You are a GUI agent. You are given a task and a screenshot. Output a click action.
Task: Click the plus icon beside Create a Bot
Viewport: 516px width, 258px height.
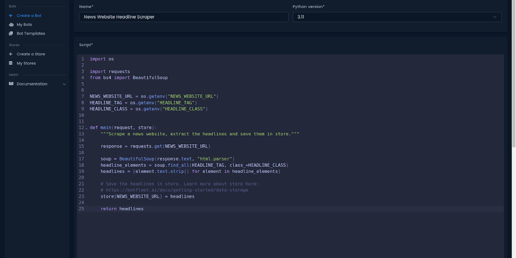pos(11,16)
